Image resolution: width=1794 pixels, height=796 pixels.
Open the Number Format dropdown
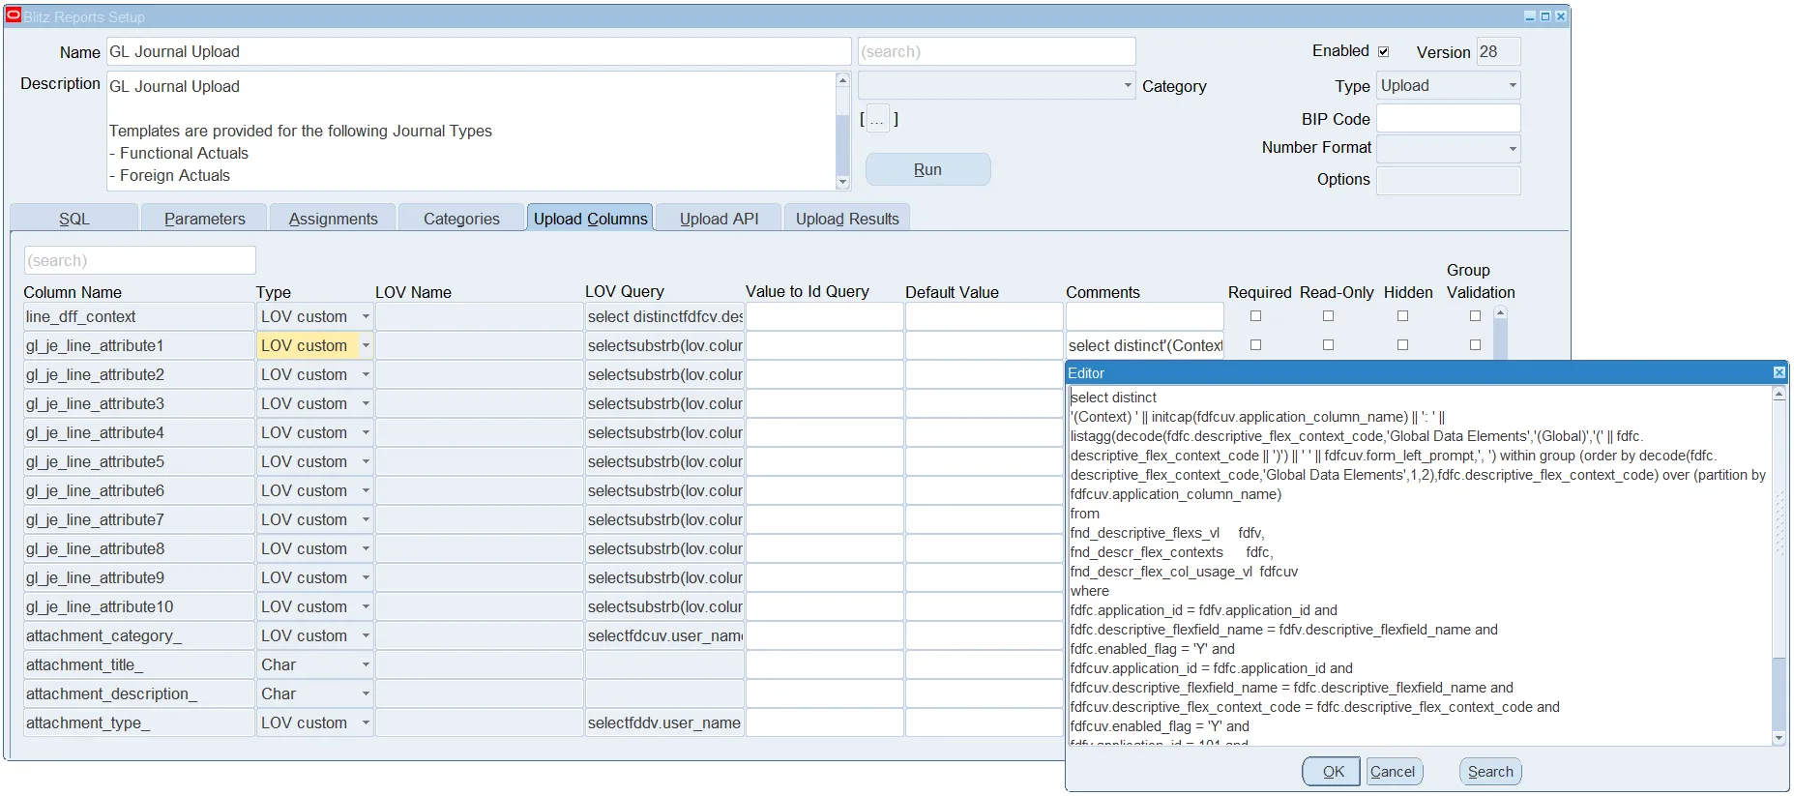coord(1513,149)
